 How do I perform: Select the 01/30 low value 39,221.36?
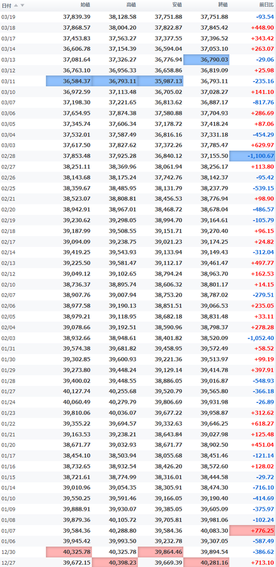(x=168, y=360)
